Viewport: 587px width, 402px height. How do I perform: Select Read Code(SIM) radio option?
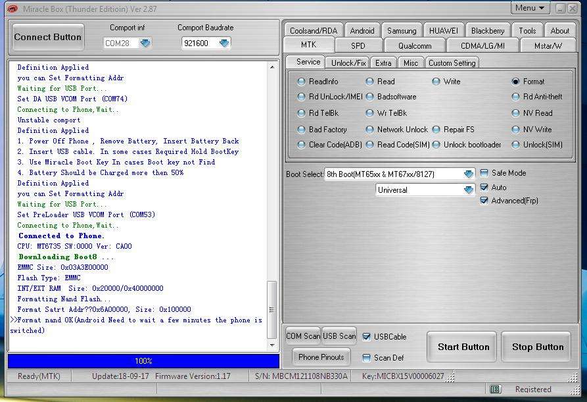pos(369,145)
